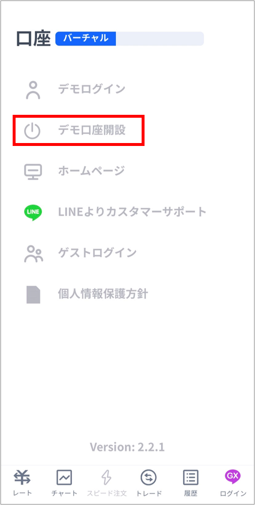Select the スピード注文 lightning tab
This screenshot has width=255, height=505.
pyautogui.click(x=107, y=483)
